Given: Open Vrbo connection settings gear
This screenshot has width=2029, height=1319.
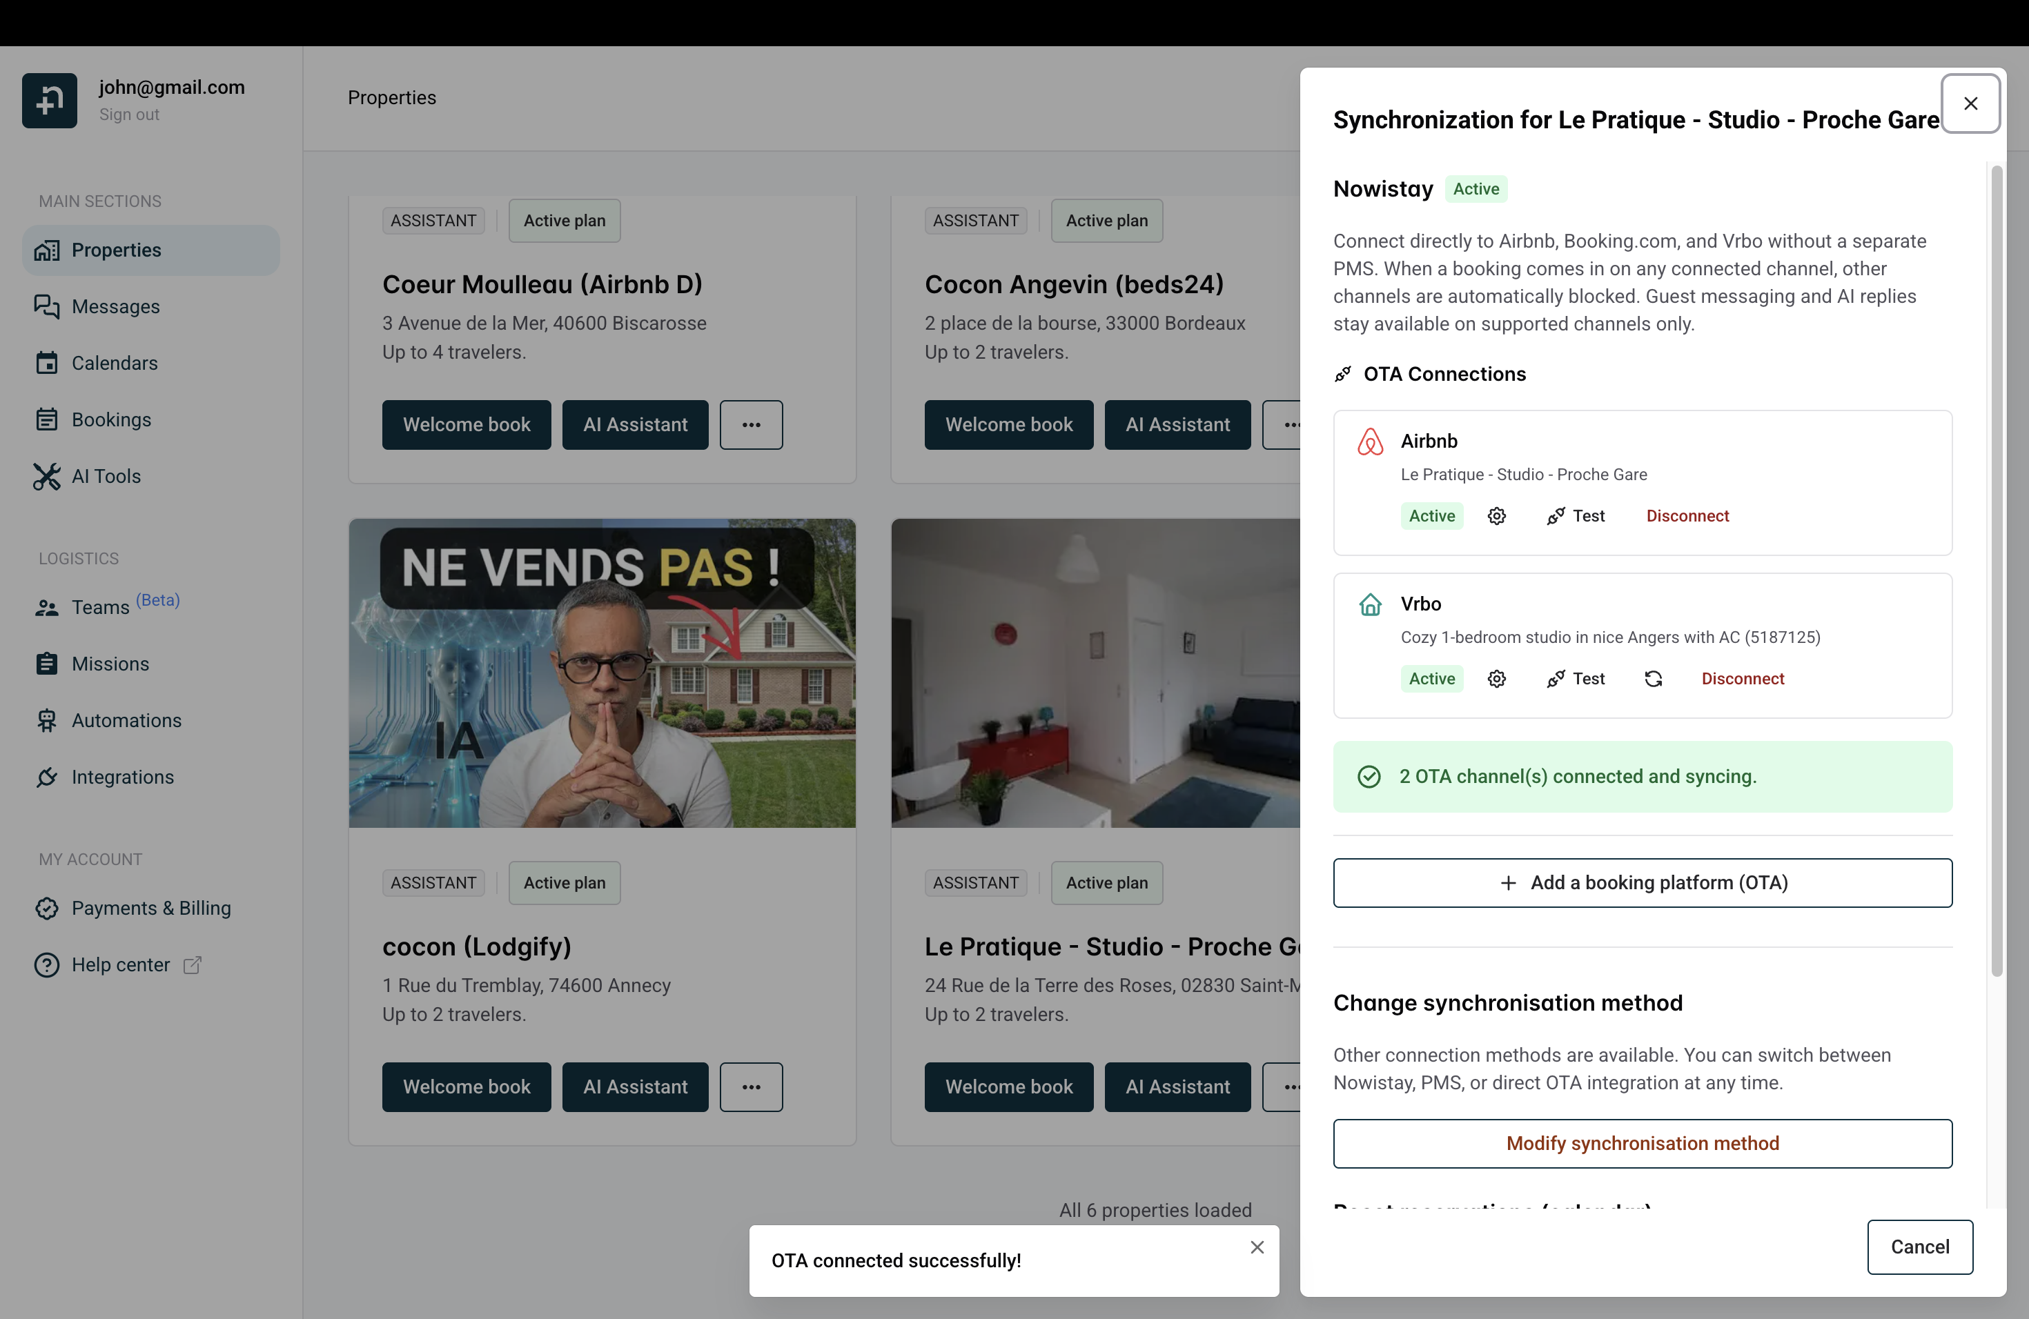Looking at the screenshot, I should [x=1497, y=678].
